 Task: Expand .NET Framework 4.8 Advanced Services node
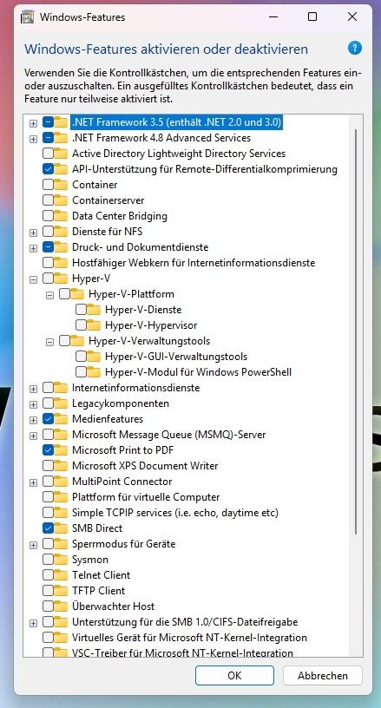[33, 139]
